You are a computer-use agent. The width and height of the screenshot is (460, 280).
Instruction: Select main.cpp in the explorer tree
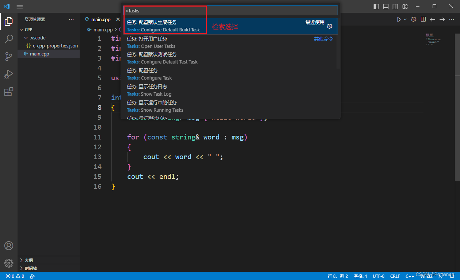point(49,54)
